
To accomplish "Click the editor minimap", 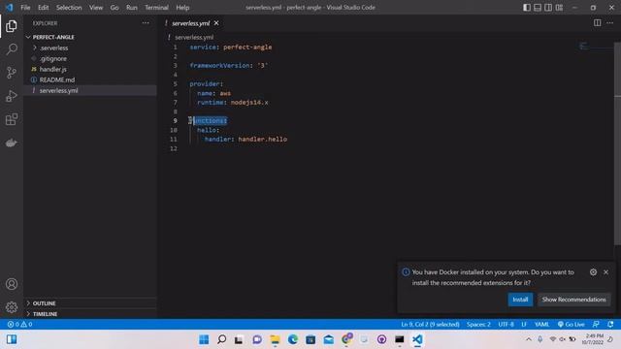I will (x=595, y=47).
